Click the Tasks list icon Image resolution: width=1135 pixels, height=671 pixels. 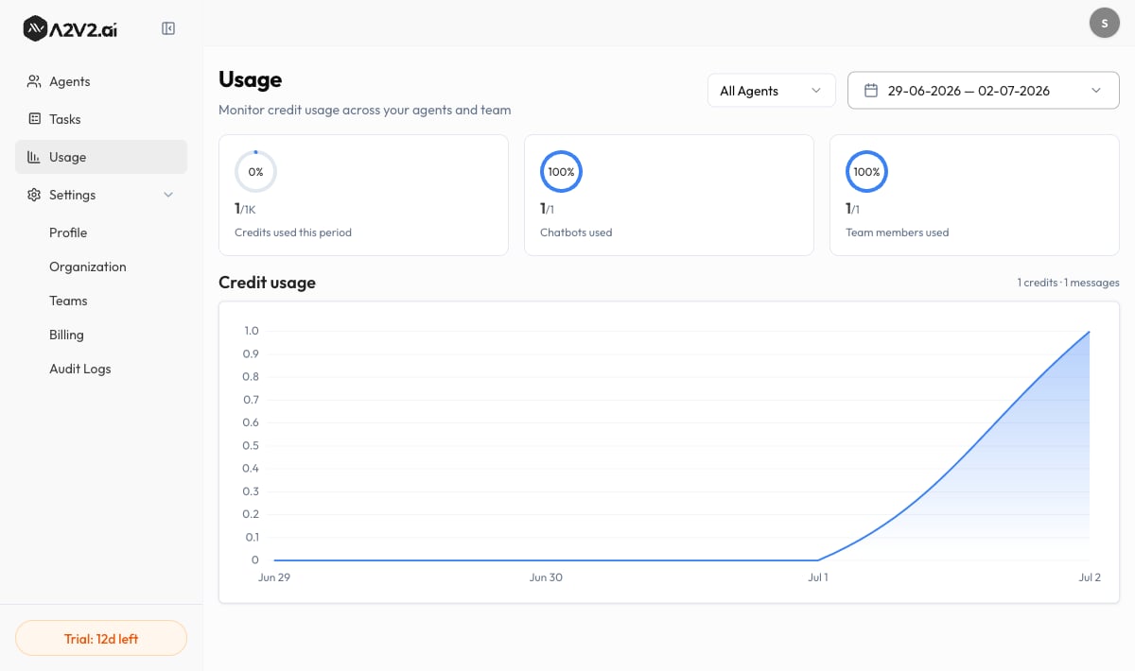point(34,119)
